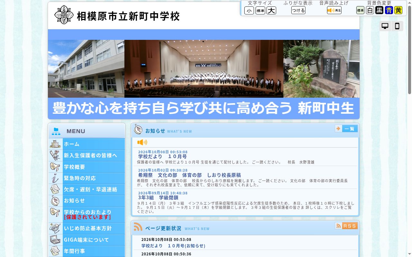This screenshot has height=257, width=412.
Task: Click the info icon beside 緊急時の対応
Action: coord(55,178)
